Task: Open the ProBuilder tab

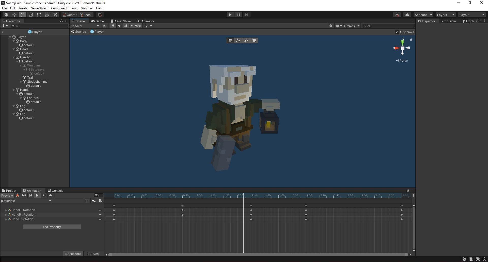Action: coord(449,21)
